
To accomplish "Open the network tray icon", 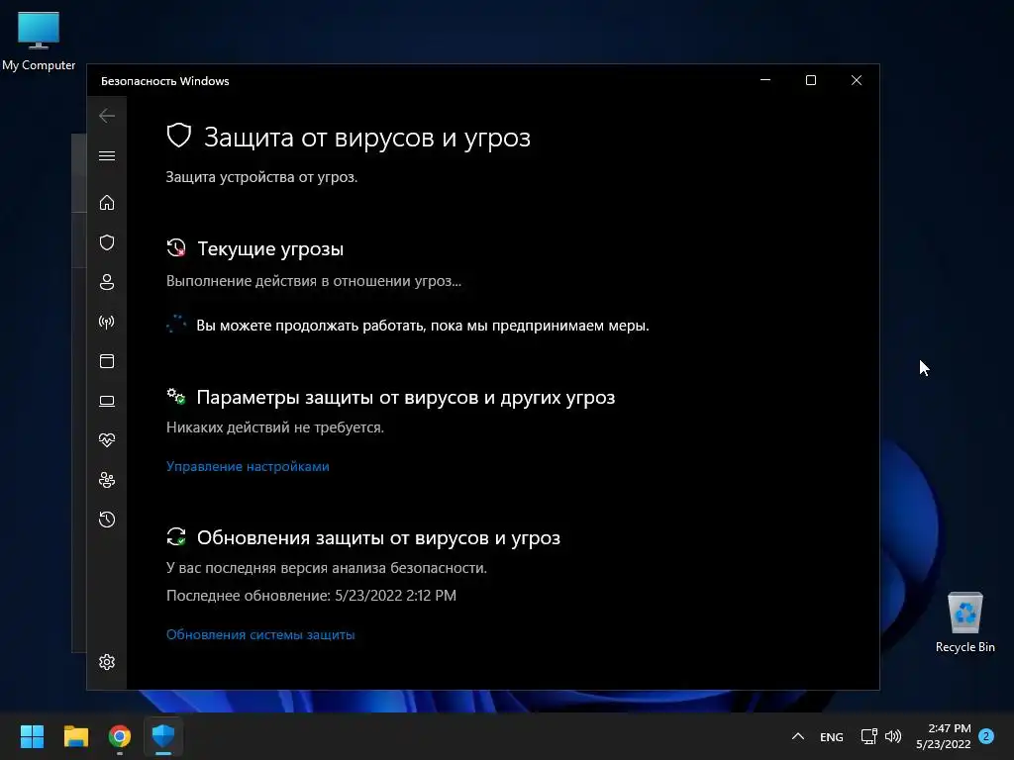I will (869, 736).
